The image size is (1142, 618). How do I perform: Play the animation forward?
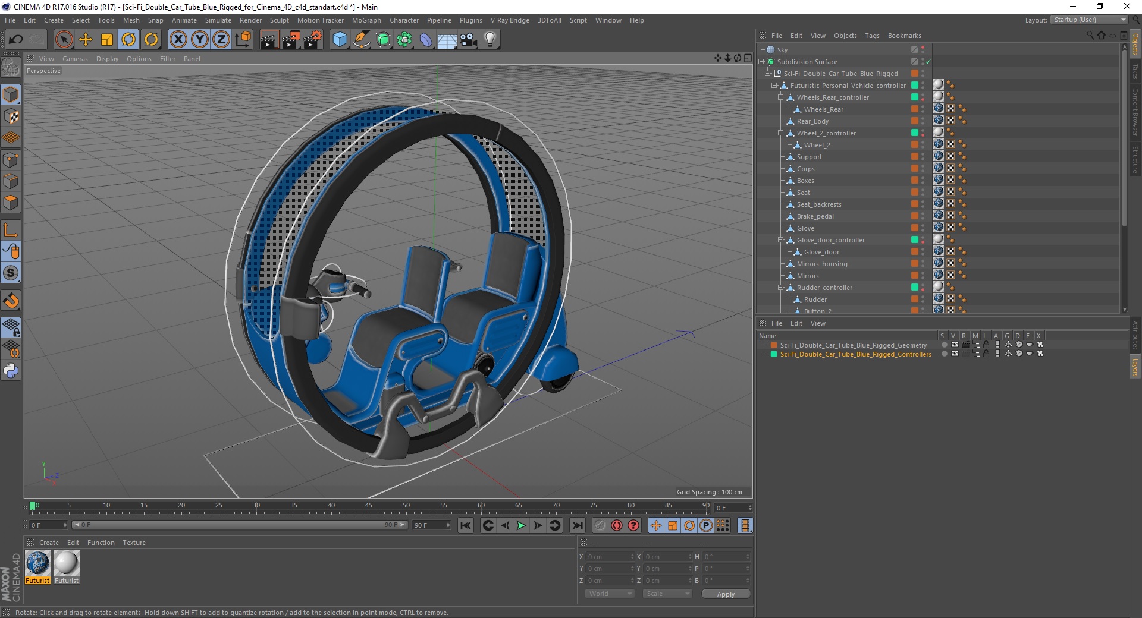521,525
